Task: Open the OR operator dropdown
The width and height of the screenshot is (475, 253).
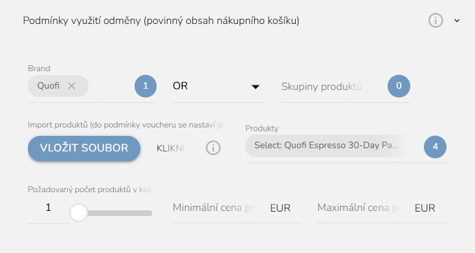Action: point(219,86)
